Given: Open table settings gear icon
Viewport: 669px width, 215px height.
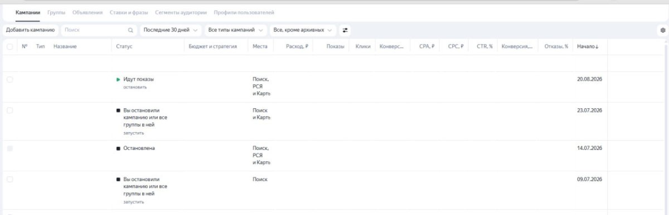Looking at the screenshot, I should click(663, 30).
